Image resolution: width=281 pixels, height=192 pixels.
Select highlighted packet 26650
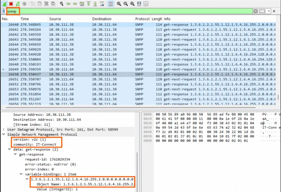coord(138,74)
